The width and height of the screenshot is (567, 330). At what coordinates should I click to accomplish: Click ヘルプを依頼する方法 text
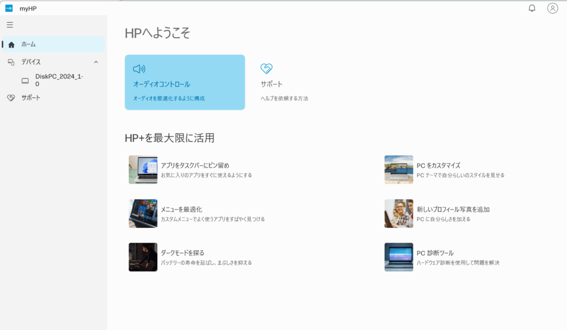tap(285, 98)
